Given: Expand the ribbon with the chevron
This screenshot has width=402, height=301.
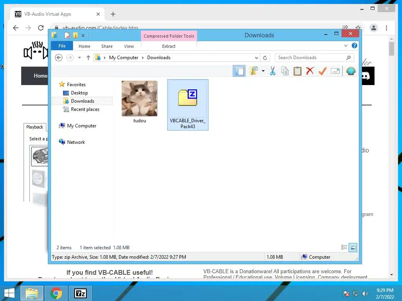Looking at the screenshot, I should click(x=345, y=46).
